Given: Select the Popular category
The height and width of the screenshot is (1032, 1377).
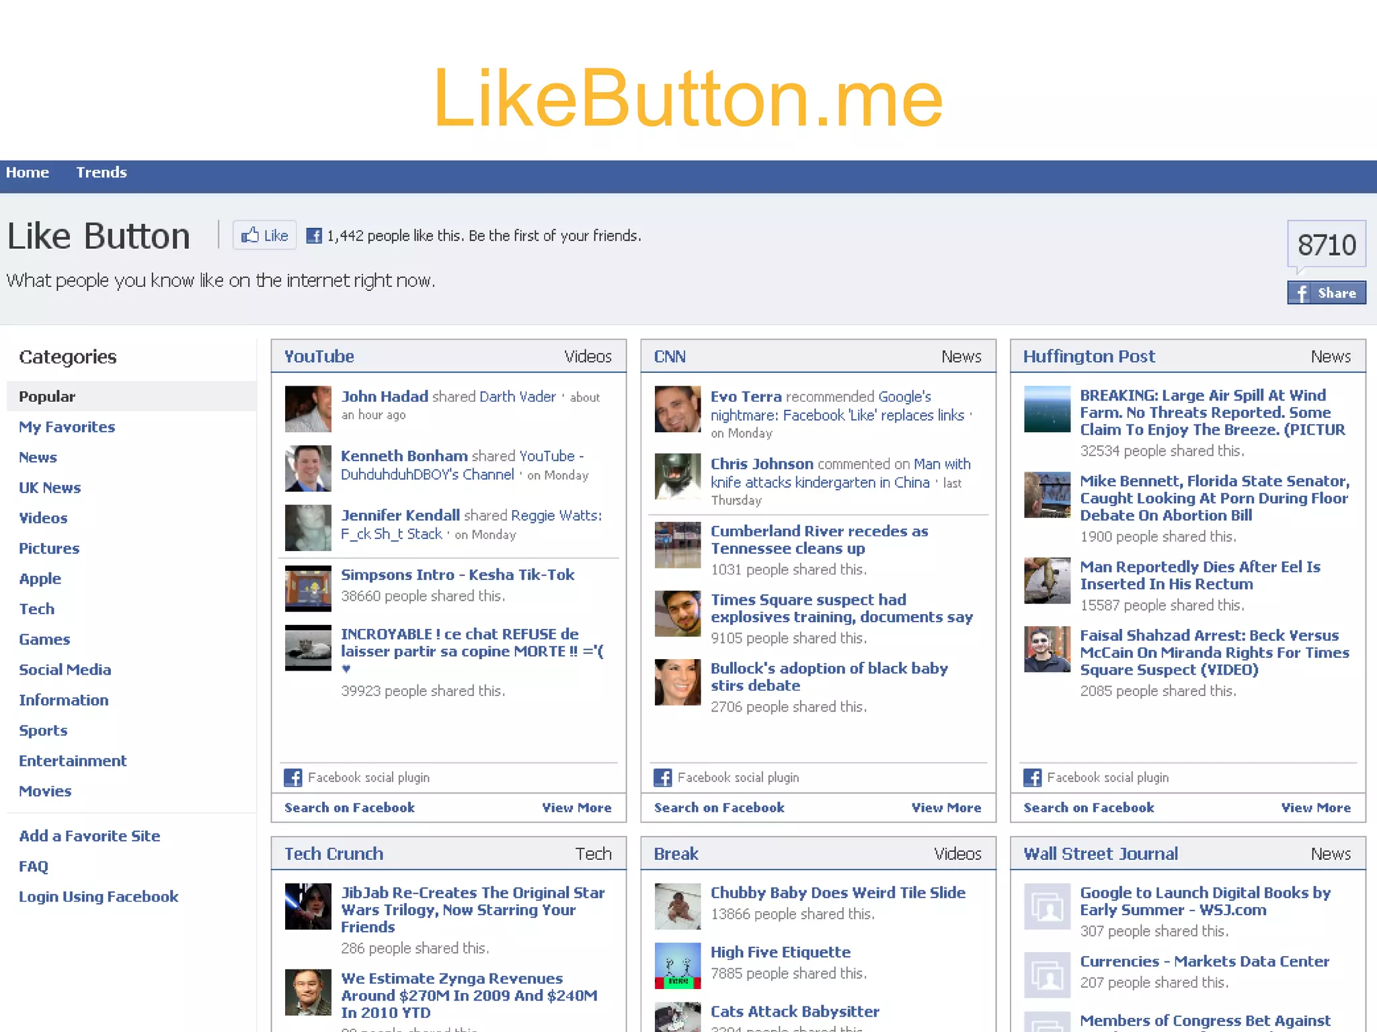Looking at the screenshot, I should pyautogui.click(x=132, y=396).
